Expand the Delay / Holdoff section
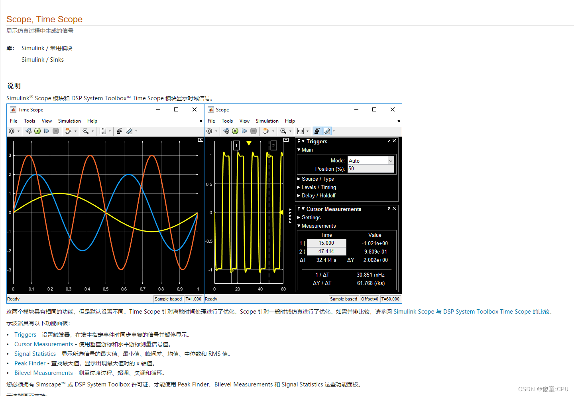574x396 pixels. click(299, 195)
